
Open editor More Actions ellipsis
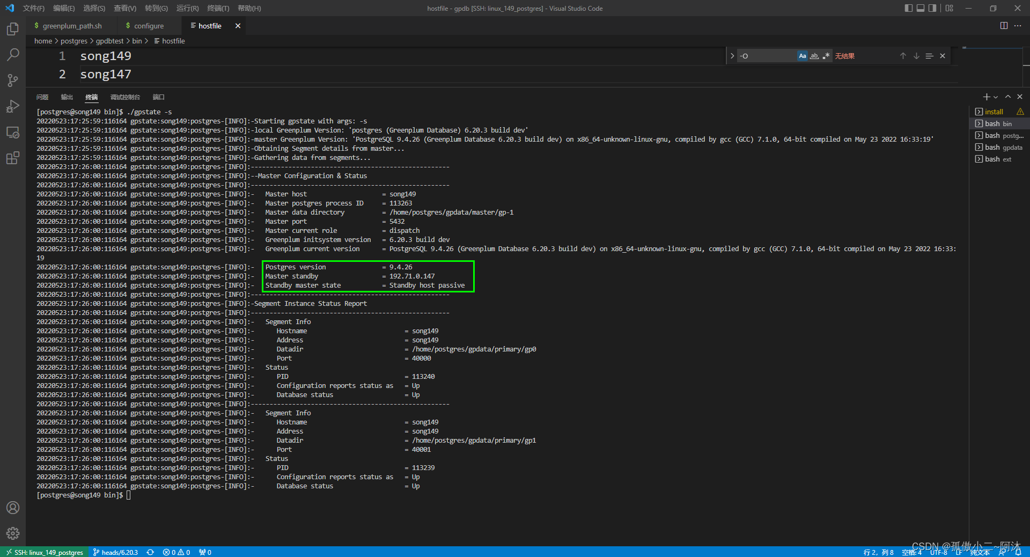coord(1018,26)
